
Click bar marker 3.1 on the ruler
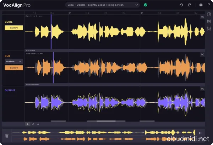click(142, 13)
